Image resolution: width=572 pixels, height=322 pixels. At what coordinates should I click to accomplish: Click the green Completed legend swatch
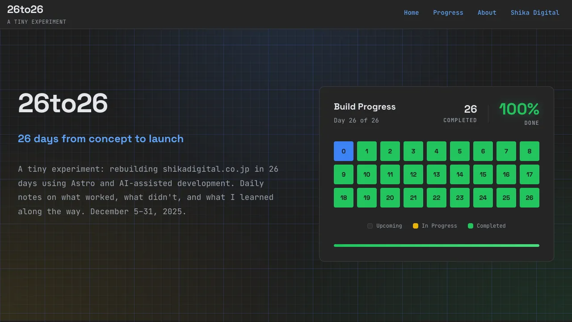coord(471,226)
